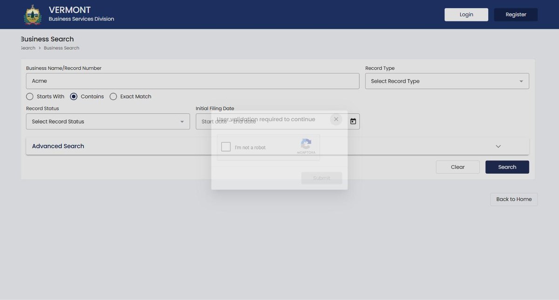This screenshot has width=559, height=300.
Task: Open the Select Record Status dropdown
Action: click(108, 121)
